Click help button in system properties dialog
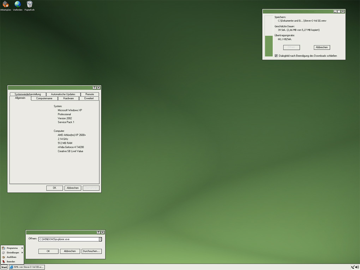 click(94, 88)
